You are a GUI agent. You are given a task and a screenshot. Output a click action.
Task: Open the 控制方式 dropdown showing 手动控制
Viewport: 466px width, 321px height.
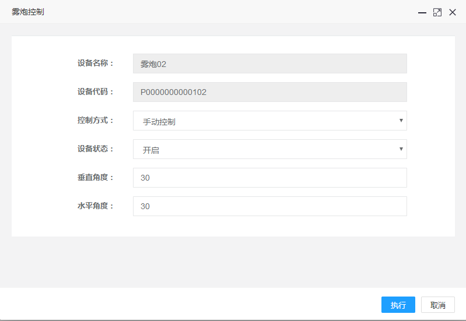point(270,121)
